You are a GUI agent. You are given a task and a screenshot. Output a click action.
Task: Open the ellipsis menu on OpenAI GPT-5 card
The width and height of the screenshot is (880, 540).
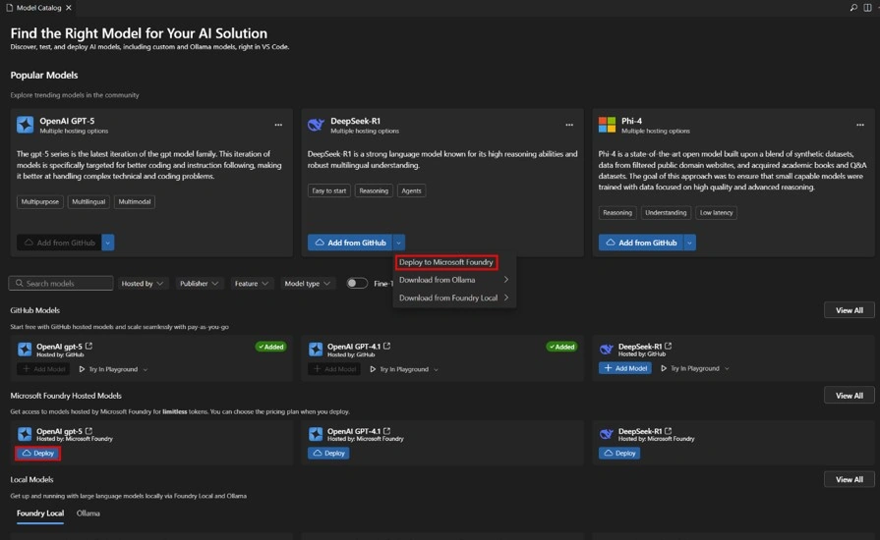click(278, 125)
